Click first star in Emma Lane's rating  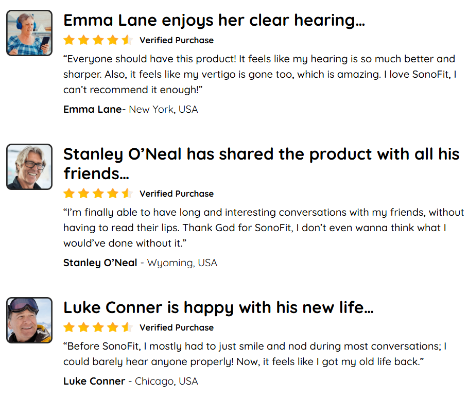point(69,40)
